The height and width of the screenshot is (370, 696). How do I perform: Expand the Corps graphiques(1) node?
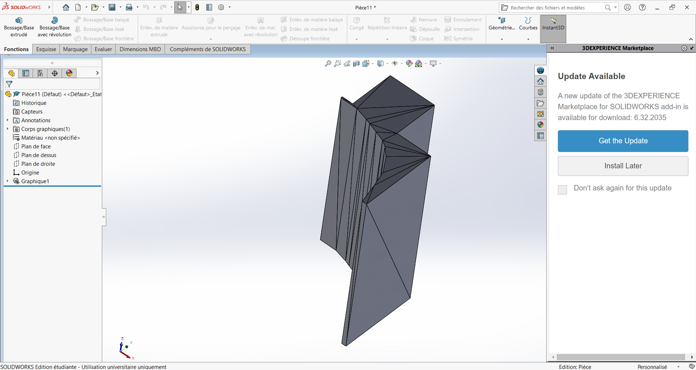8,129
